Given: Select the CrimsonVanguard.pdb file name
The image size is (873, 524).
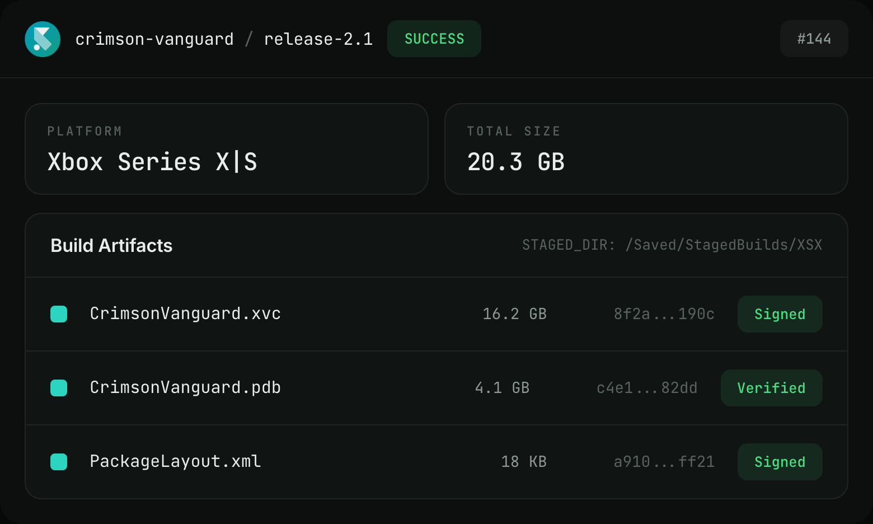Looking at the screenshot, I should click(x=185, y=387).
